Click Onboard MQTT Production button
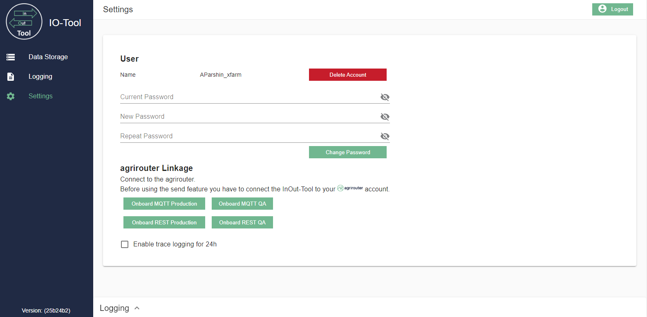Image resolution: width=647 pixels, height=317 pixels. point(164,204)
